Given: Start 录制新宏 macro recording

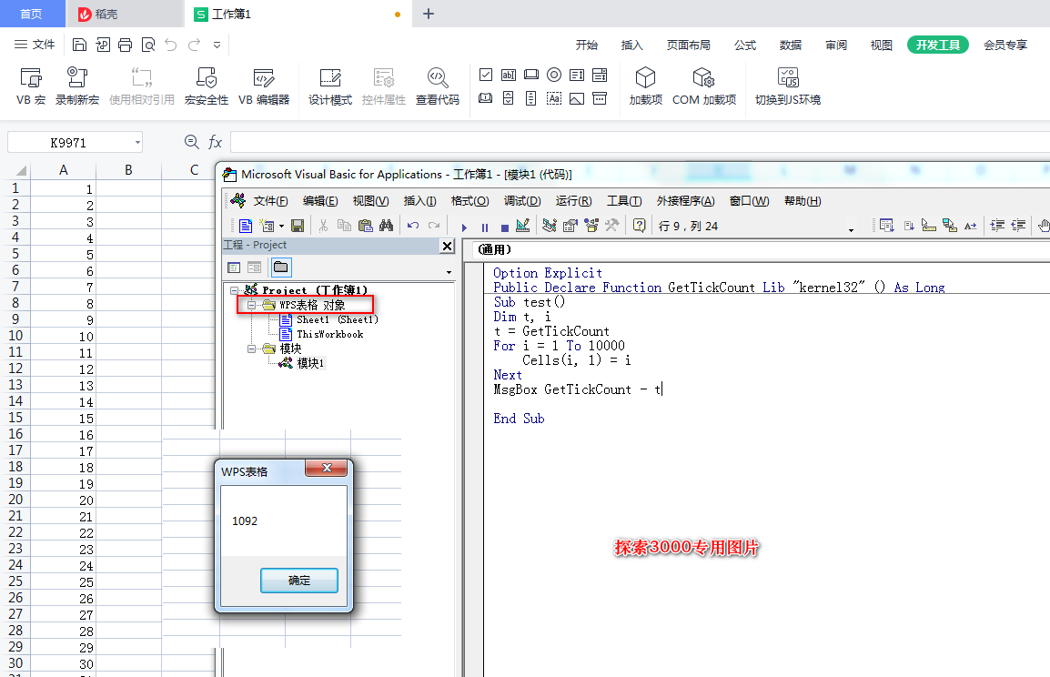Looking at the screenshot, I should click(77, 86).
